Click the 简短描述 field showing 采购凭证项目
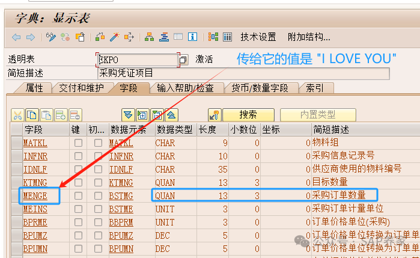 243,73
